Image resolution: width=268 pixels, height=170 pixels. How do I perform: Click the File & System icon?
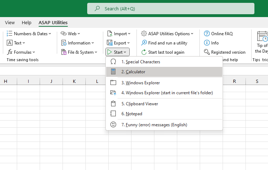(x=64, y=52)
